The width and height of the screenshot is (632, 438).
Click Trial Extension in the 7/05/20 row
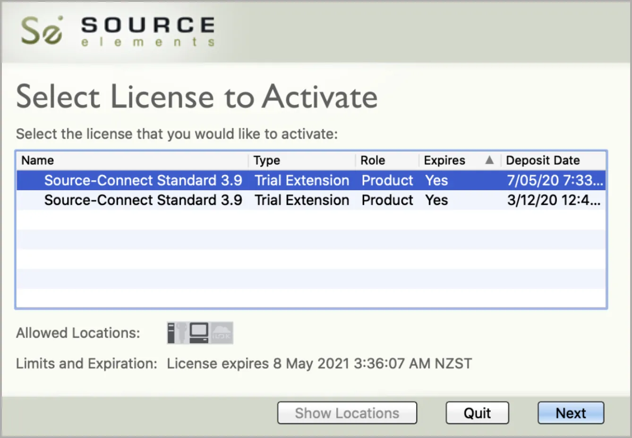tap(302, 180)
